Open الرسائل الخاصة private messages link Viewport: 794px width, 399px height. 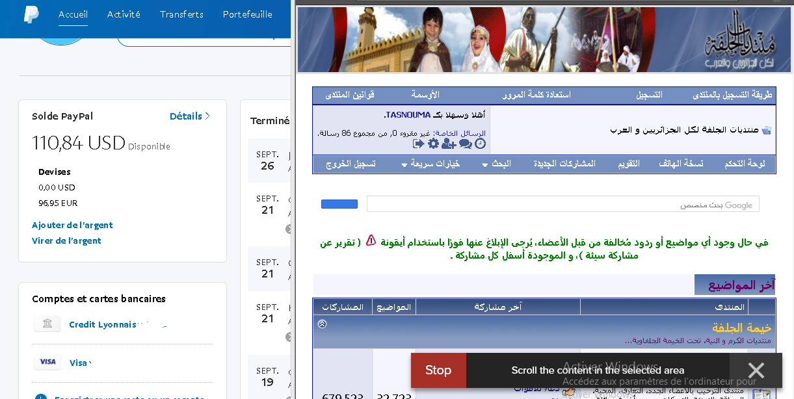[460, 133]
